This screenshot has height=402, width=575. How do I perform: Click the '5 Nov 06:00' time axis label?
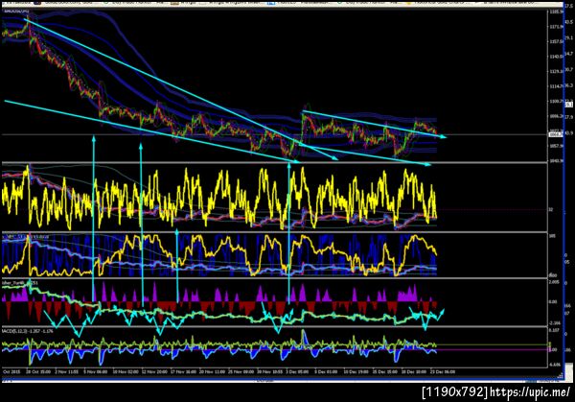(95, 372)
